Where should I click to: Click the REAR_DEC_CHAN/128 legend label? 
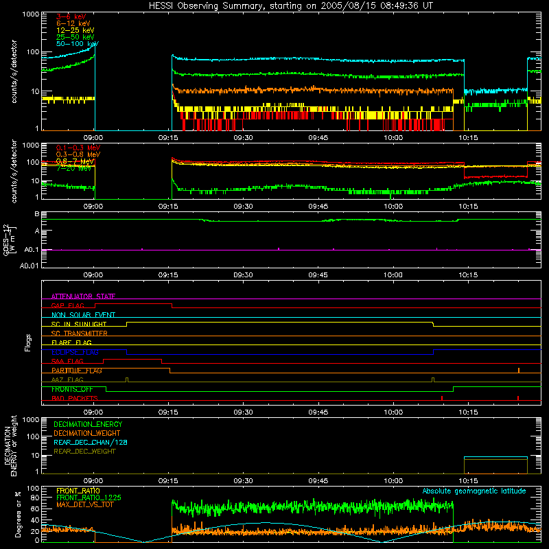point(91,442)
